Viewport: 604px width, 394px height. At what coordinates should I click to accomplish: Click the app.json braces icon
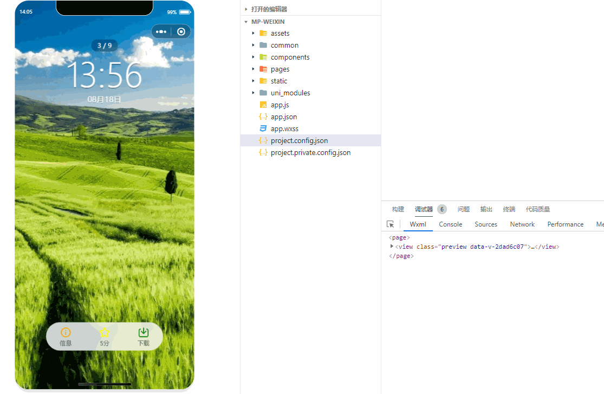point(263,117)
